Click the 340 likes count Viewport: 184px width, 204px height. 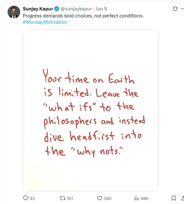tap(108, 198)
